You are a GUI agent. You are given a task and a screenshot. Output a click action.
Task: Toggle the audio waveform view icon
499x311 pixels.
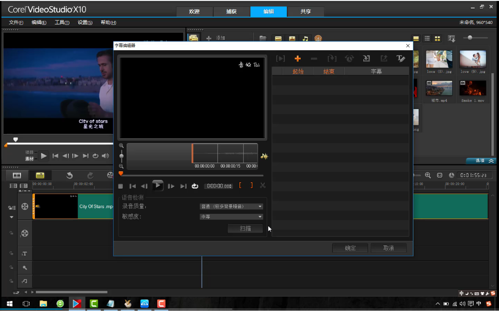pyautogui.click(x=264, y=156)
